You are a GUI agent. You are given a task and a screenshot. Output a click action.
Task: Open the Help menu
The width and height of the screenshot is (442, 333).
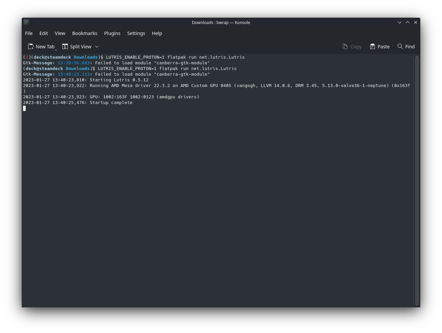[x=157, y=33]
